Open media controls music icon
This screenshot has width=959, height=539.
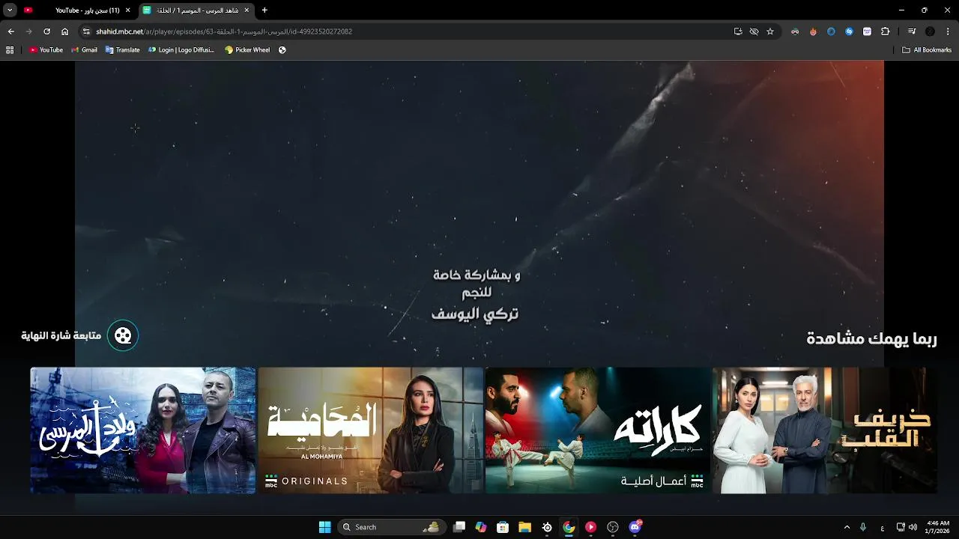[912, 31]
